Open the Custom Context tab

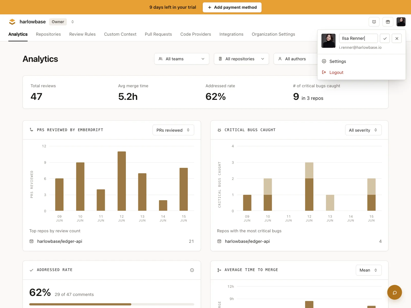(x=120, y=34)
